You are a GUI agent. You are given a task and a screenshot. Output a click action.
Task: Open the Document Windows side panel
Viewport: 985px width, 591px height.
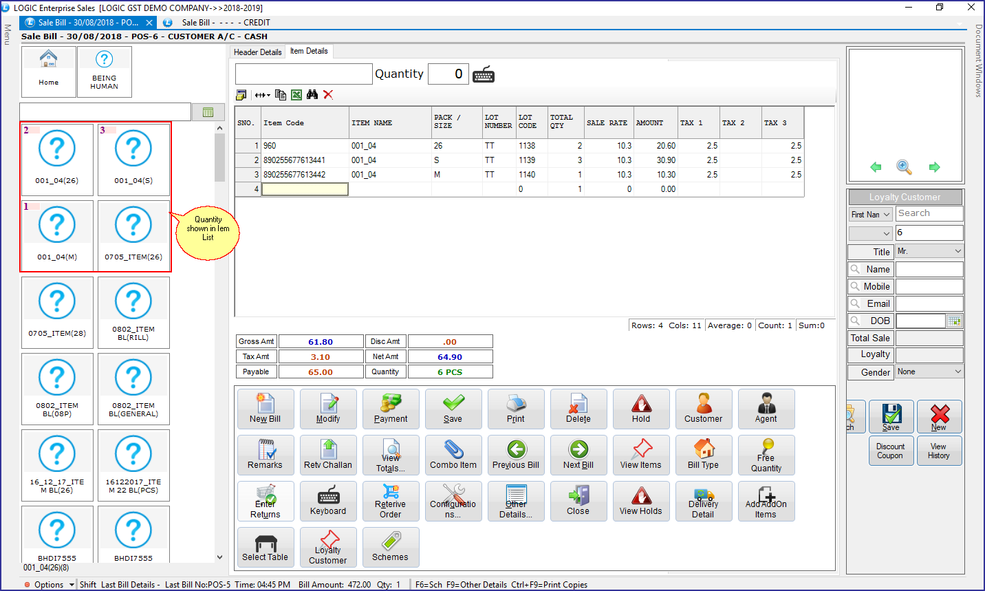click(978, 61)
